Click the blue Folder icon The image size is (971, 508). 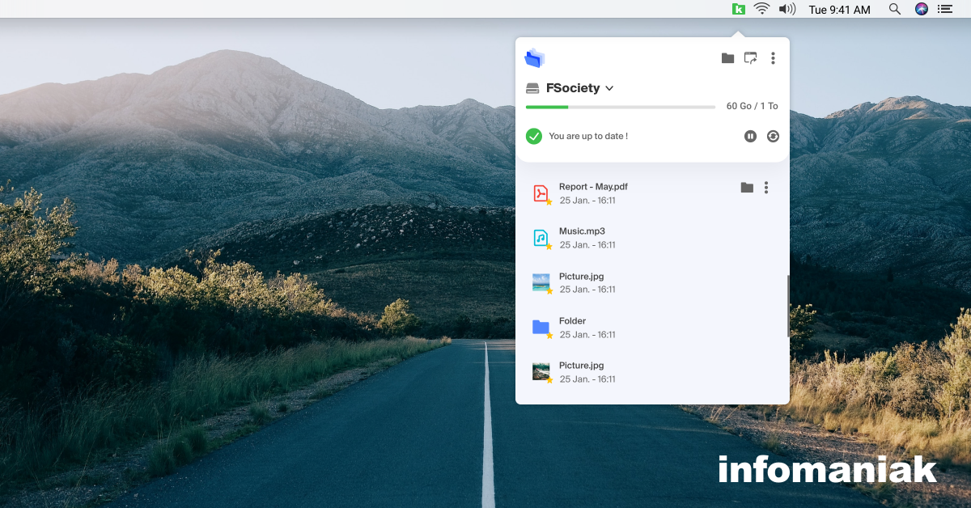tap(541, 327)
